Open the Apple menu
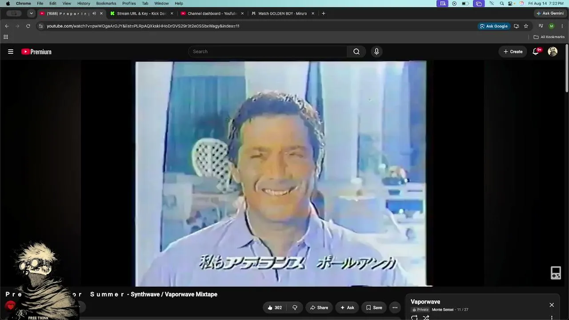 point(8,4)
